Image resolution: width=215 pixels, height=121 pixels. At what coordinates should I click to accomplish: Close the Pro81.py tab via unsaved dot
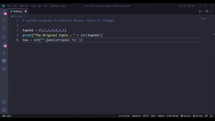tap(26, 11)
